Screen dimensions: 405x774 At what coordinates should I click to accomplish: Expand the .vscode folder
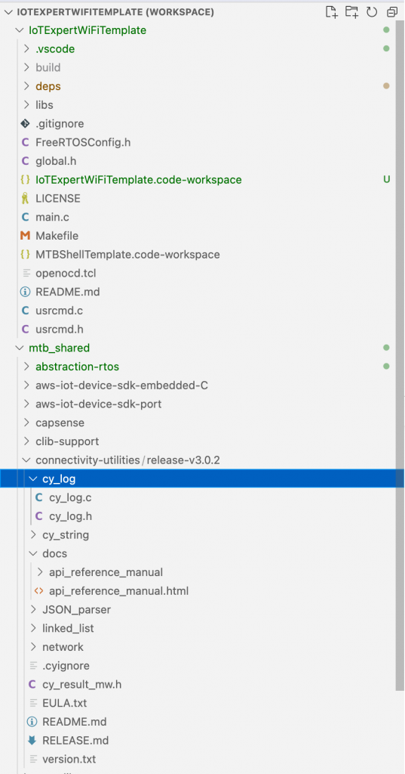(x=26, y=49)
